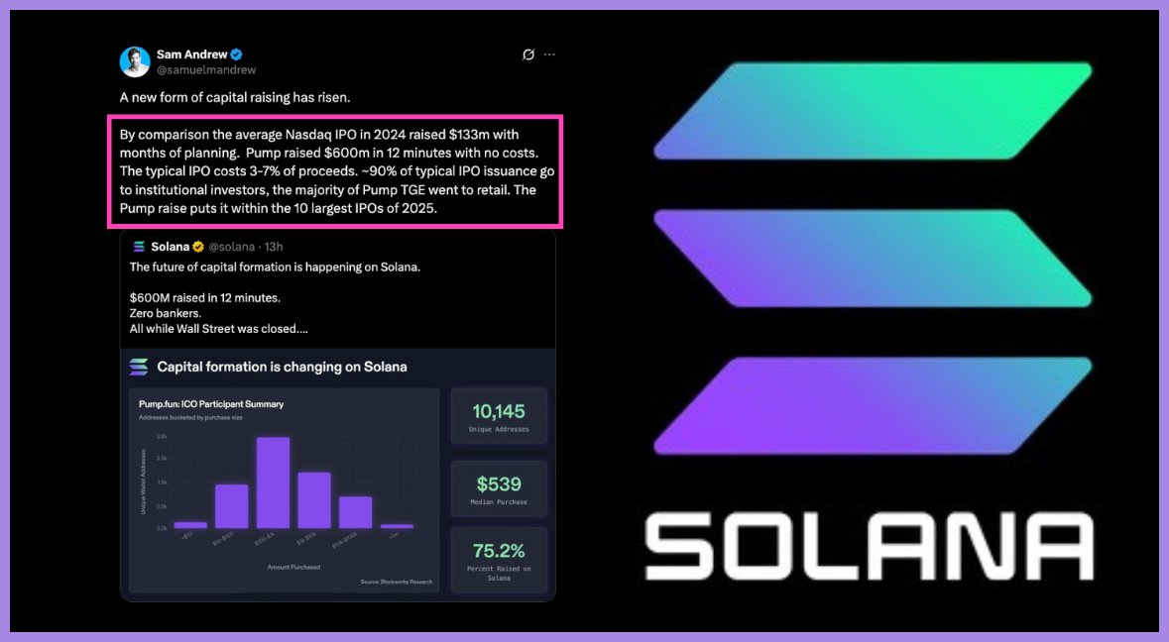Viewport: 1169px width, 642px height.
Task: Open the @samuelmandrew handle
Action: tap(206, 70)
